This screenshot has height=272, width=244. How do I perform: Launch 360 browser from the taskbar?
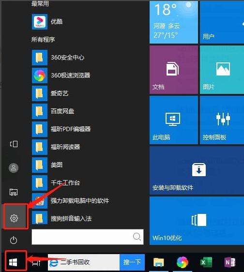point(183,262)
